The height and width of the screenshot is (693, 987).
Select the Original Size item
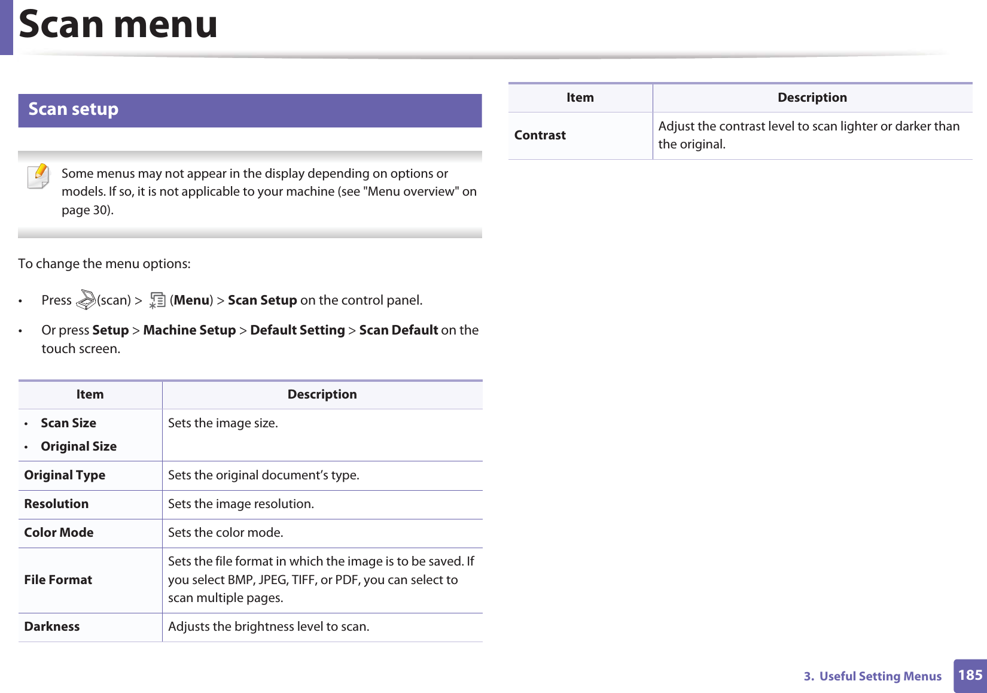click(79, 446)
